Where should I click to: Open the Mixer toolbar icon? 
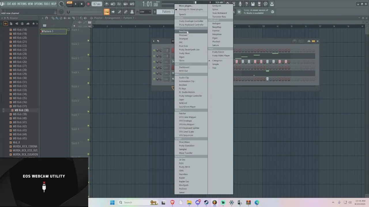(132, 12)
